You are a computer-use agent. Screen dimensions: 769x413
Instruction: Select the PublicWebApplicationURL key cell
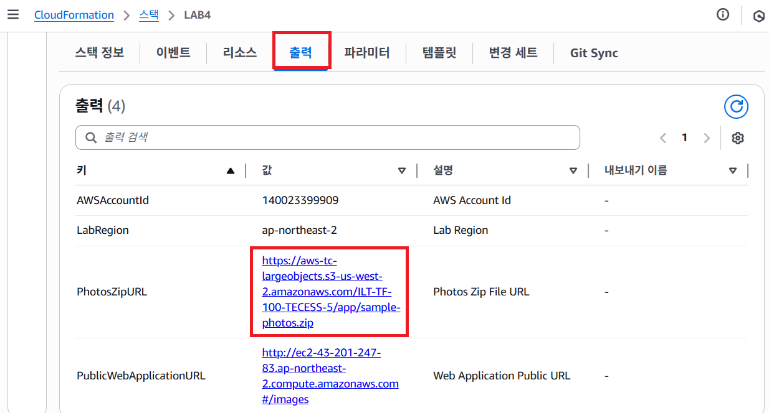tap(141, 376)
